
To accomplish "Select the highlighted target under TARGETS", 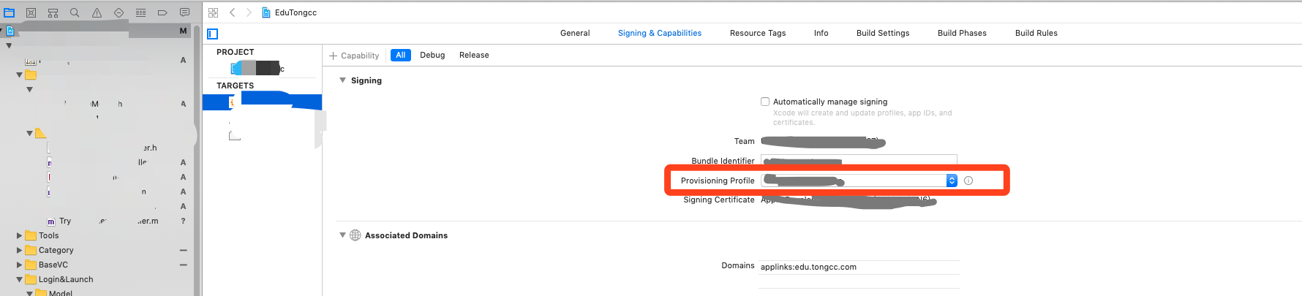I will [262, 102].
